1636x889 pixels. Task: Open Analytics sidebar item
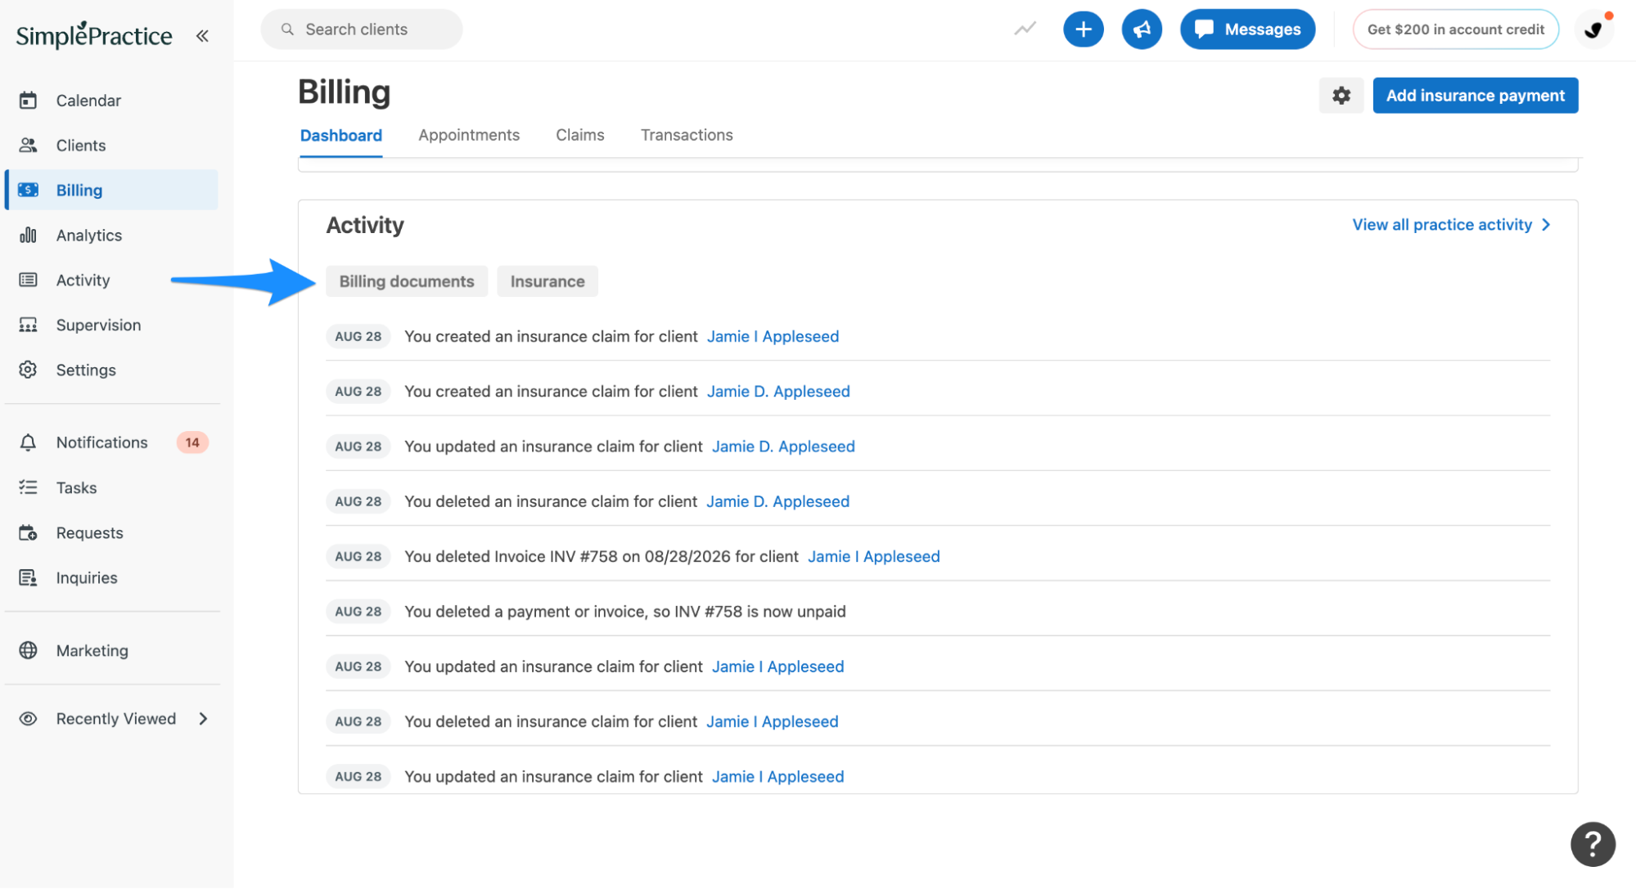pos(89,235)
